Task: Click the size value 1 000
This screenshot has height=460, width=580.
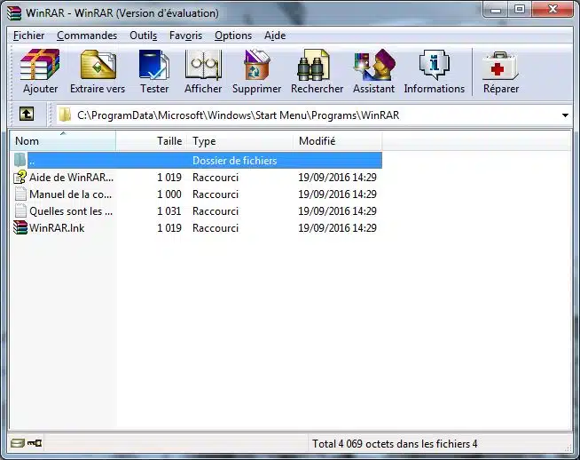Action: tap(169, 194)
